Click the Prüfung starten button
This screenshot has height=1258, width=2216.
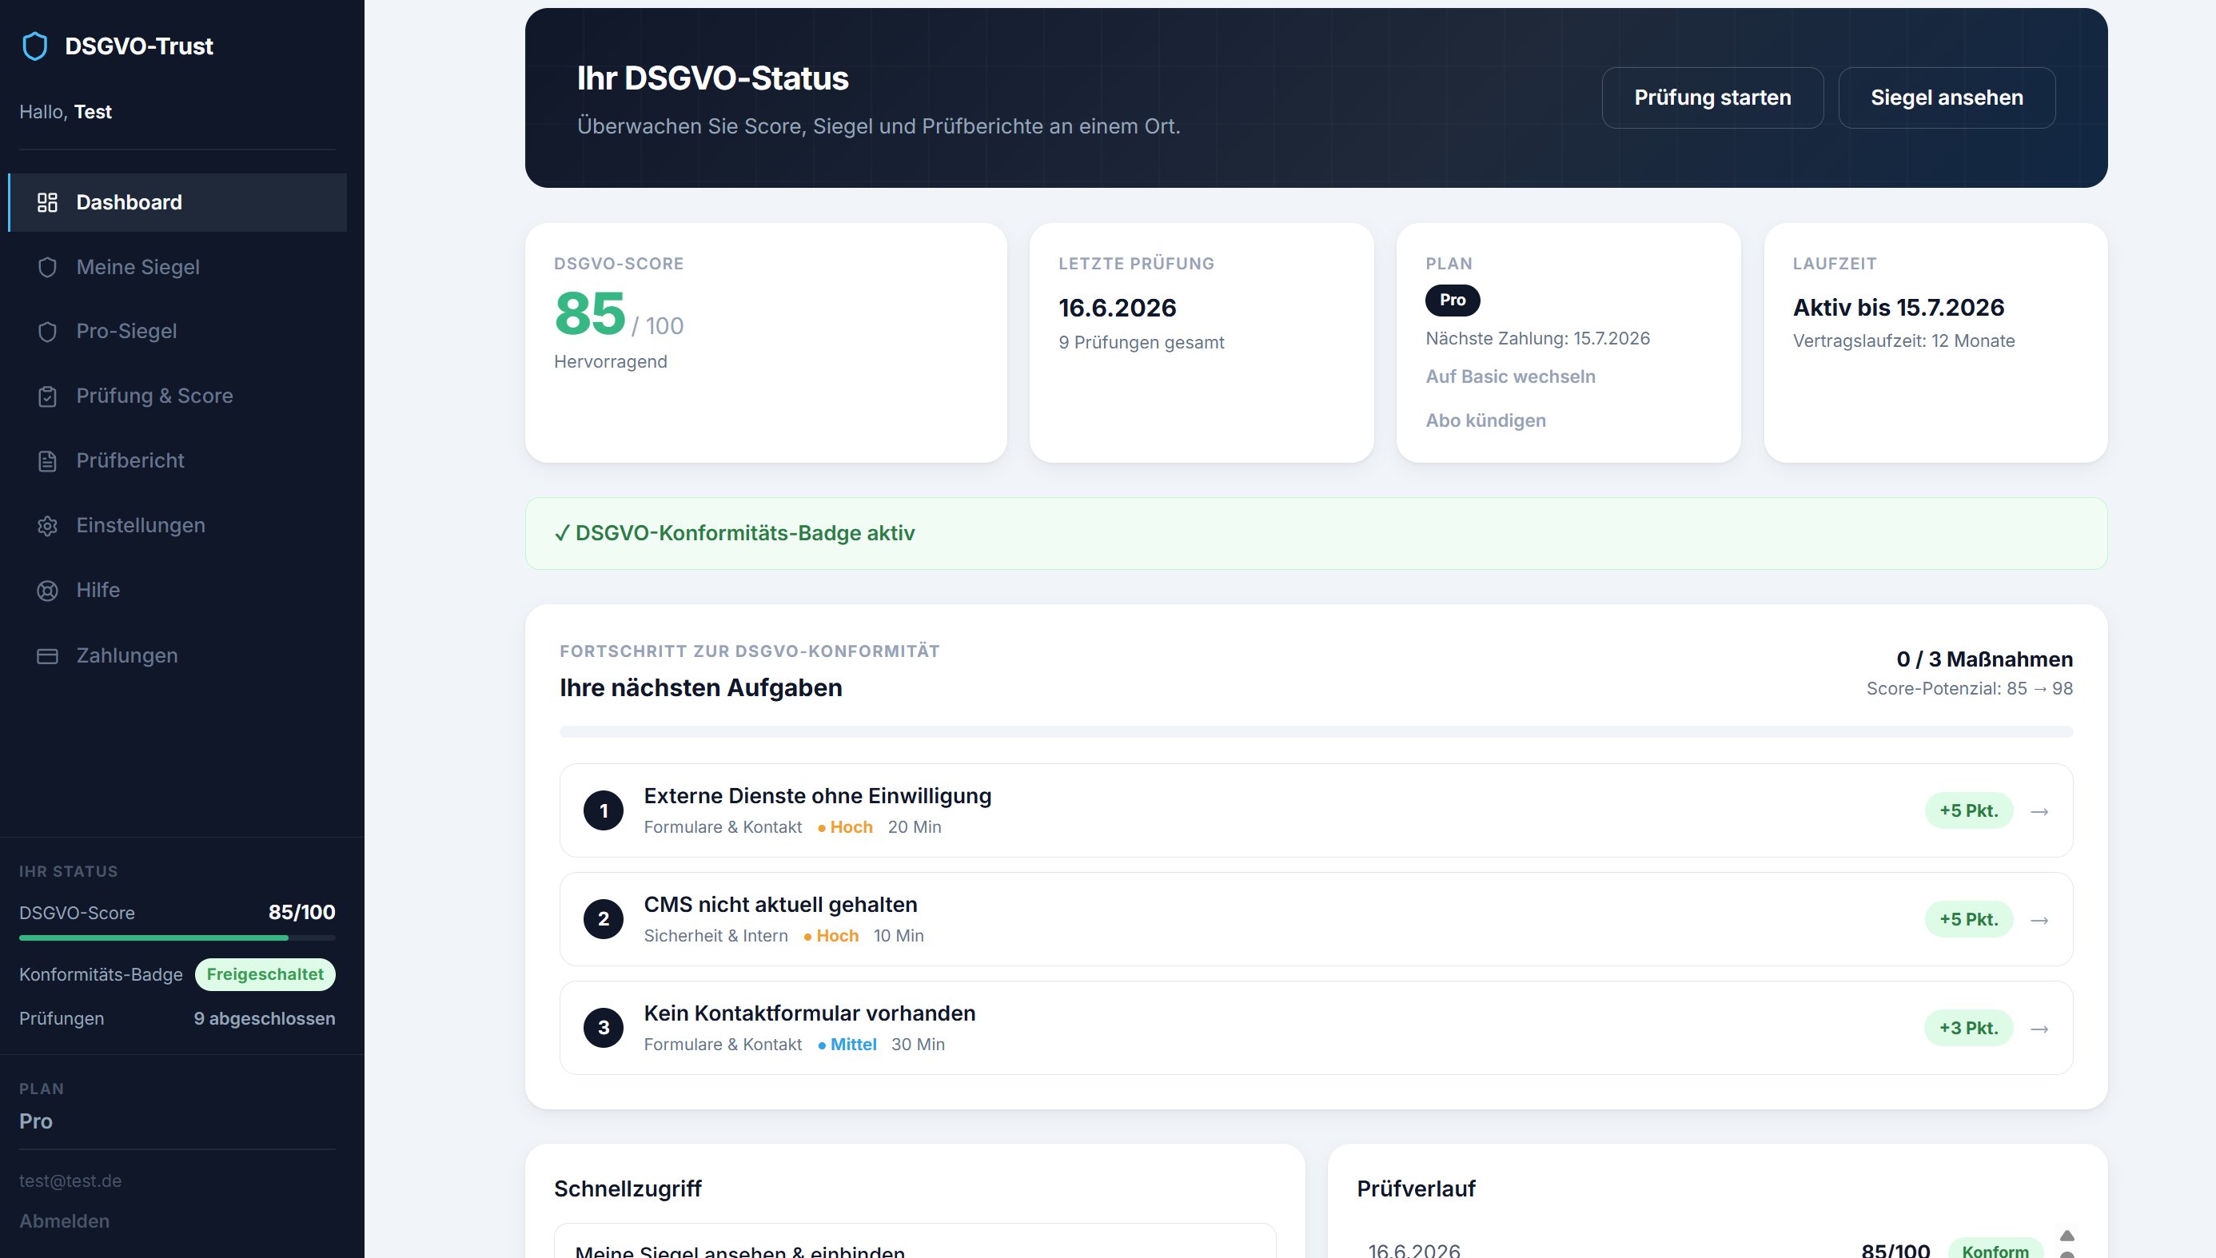click(x=1712, y=98)
